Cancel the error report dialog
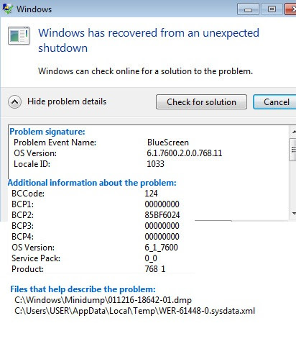Image resolution: width=296 pixels, height=344 pixels. (275, 102)
